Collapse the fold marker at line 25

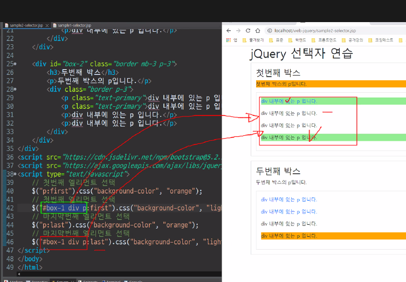coord(15,64)
